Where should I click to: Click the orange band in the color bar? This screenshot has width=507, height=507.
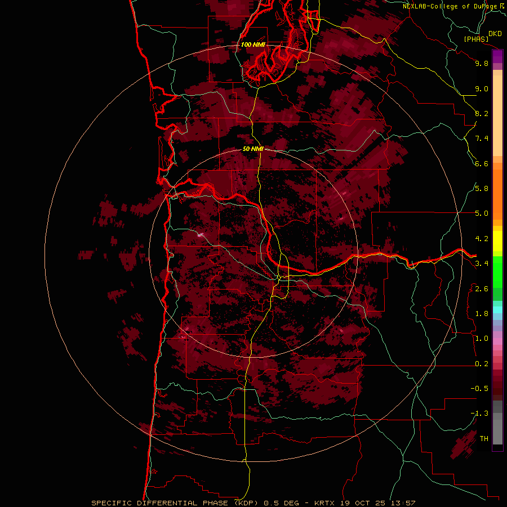pos(497,194)
